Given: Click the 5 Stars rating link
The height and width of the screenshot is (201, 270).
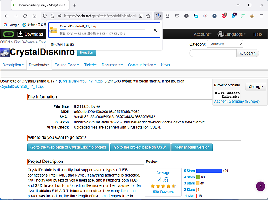Looking at the screenshot, I should tap(189, 171).
